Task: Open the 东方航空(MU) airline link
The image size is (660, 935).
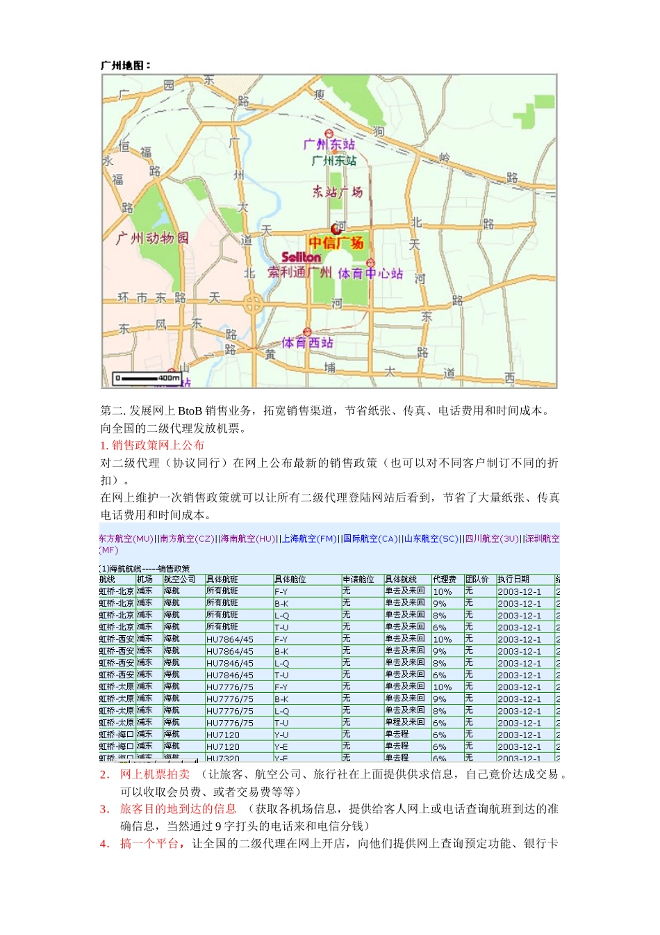Action: point(126,538)
